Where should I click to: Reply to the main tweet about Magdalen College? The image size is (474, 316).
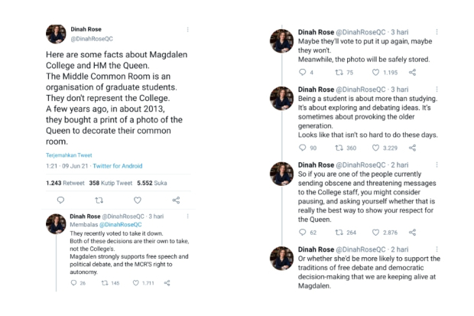click(x=60, y=200)
